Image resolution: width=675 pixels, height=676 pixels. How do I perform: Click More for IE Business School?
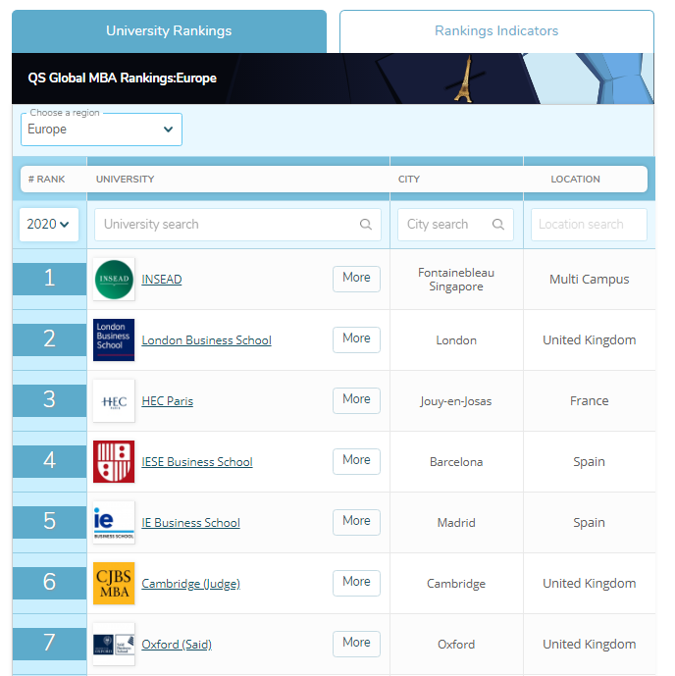click(356, 522)
